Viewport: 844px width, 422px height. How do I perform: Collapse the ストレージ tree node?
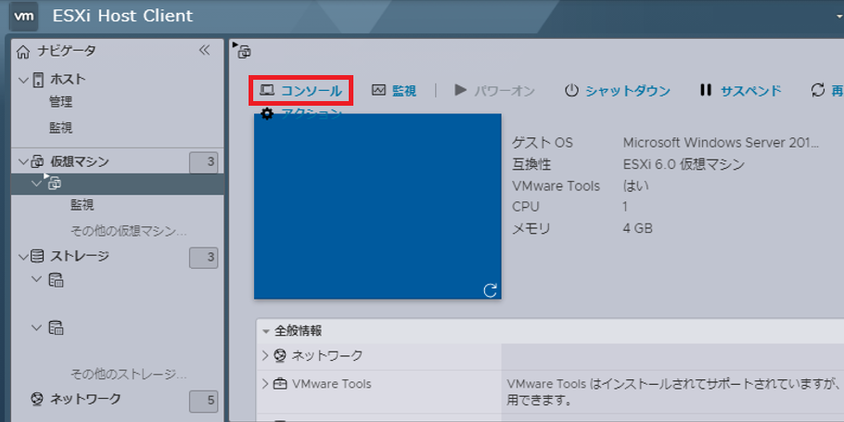tap(23, 257)
